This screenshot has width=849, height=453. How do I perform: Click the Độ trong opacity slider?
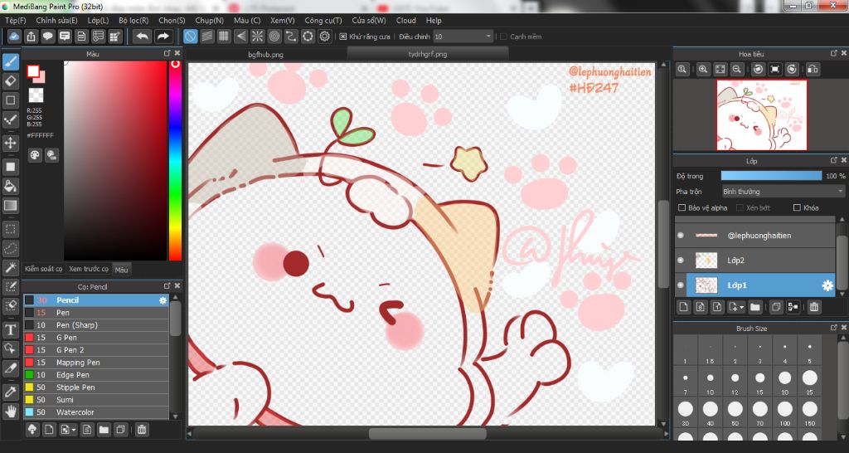point(771,176)
